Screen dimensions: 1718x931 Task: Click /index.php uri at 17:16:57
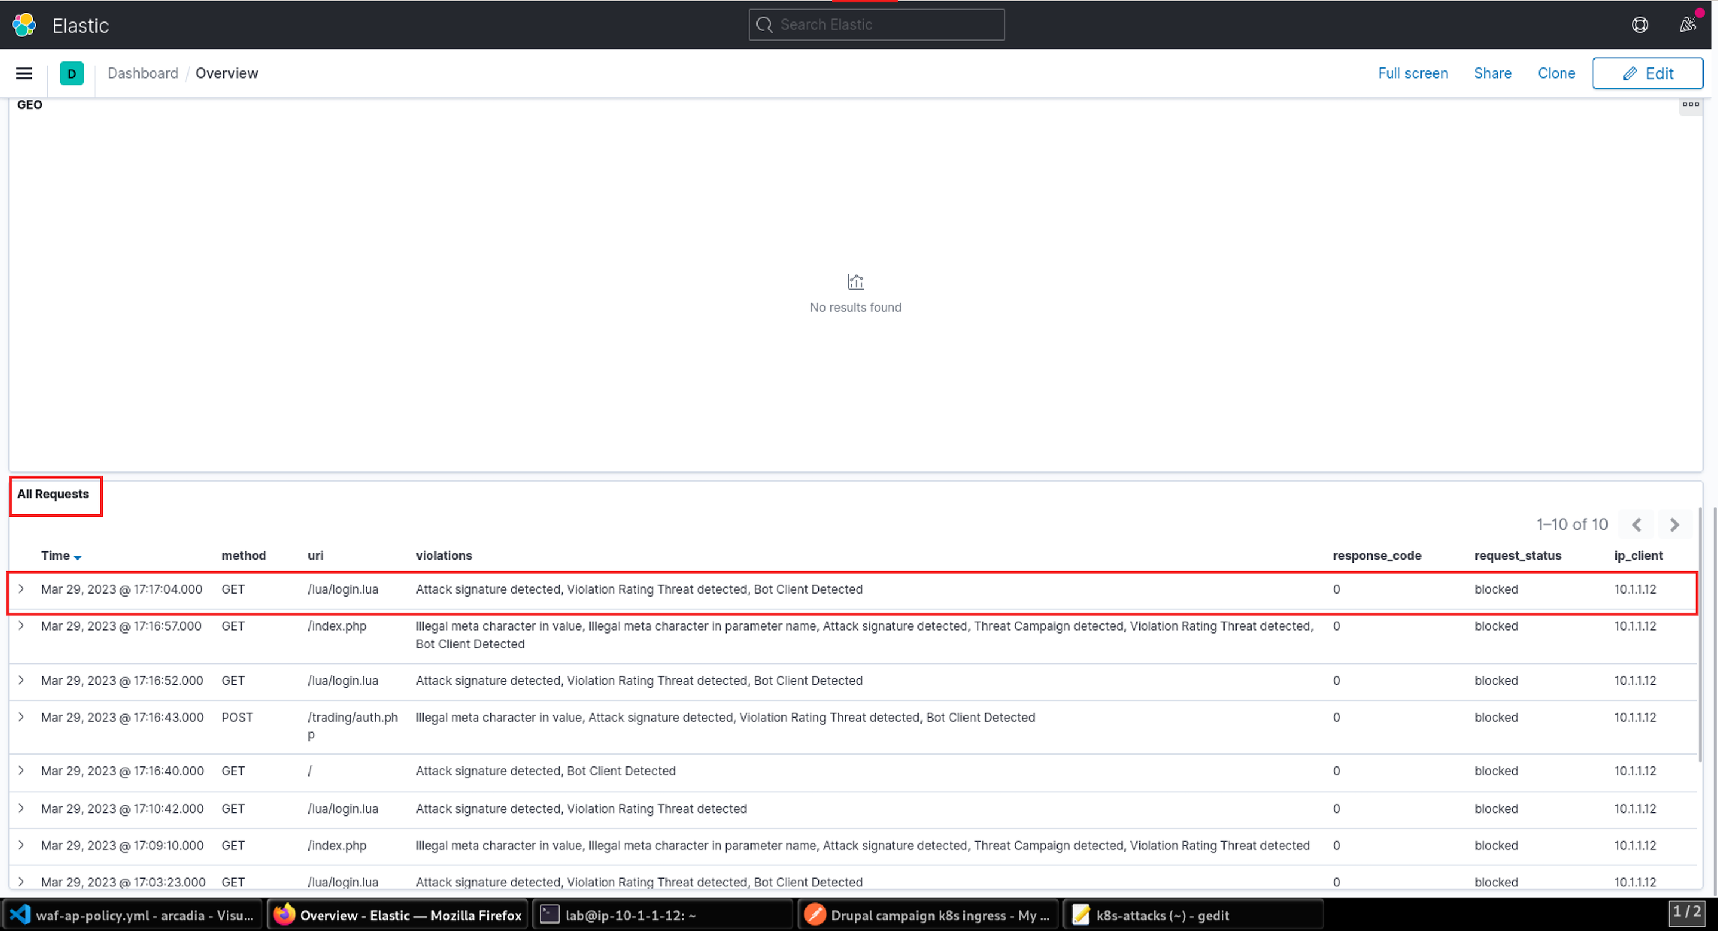click(x=337, y=626)
